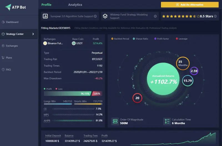Click the Calculation Time icon
This screenshot has width=222, height=146.
(x=167, y=121)
